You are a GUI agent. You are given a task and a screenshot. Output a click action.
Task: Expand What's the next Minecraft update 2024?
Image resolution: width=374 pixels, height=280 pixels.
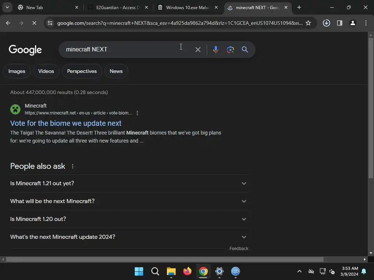tap(129, 237)
